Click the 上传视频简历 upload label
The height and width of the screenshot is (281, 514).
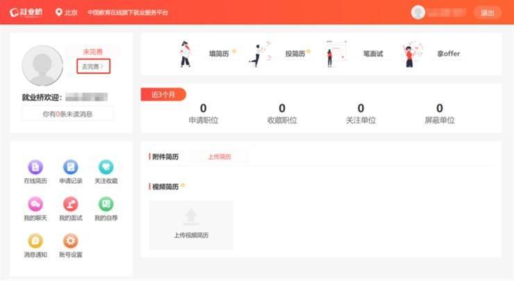point(191,235)
